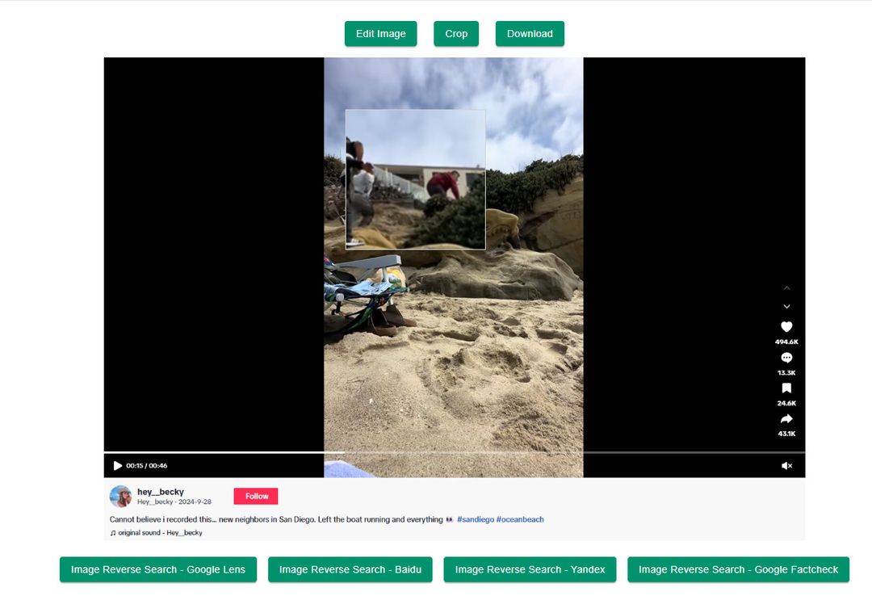Screen dimensions: 872x596
Task: Open the #oceanbeach hashtag link
Action: 520,519
